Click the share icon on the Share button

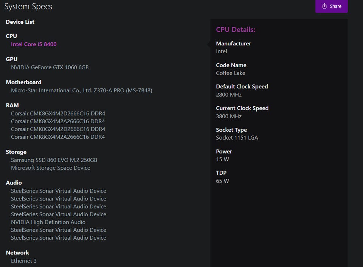point(324,6)
